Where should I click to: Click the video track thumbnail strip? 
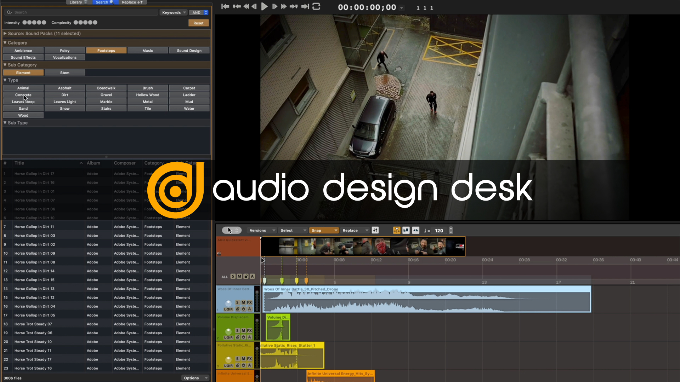click(x=363, y=246)
